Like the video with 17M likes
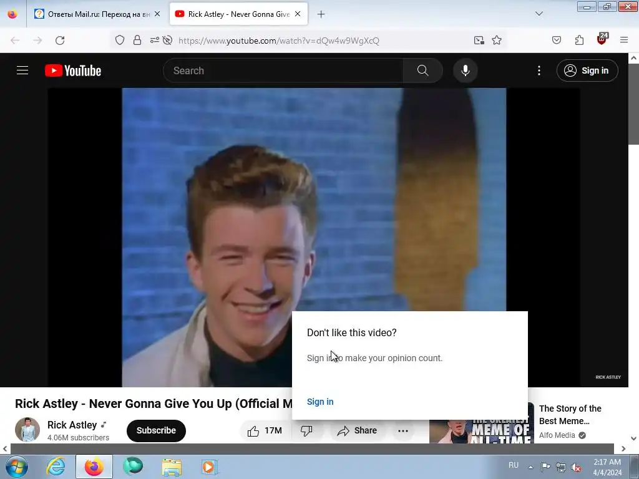This screenshot has height=479, width=639. pyautogui.click(x=265, y=430)
